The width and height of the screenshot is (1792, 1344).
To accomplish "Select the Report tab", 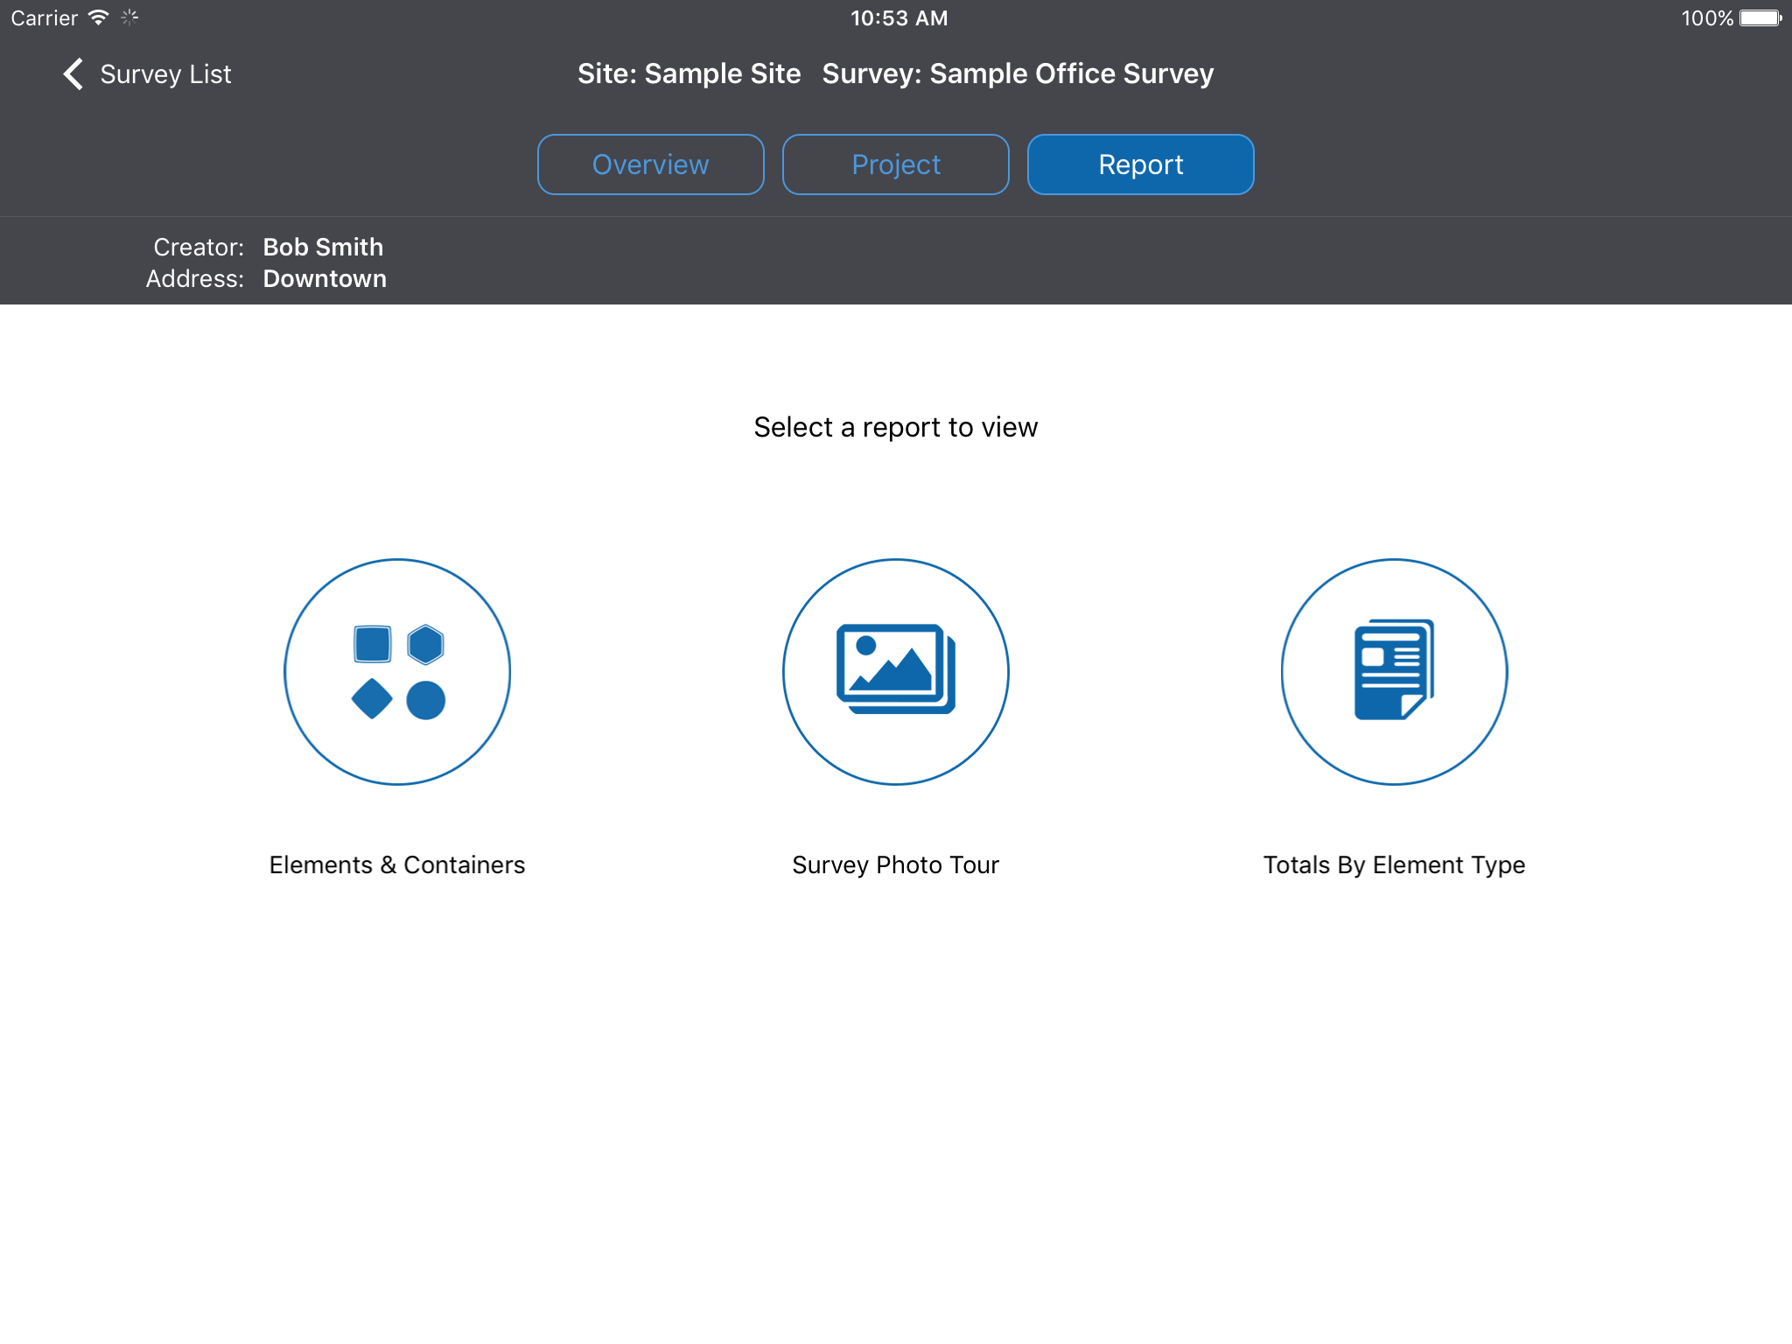I will click(x=1140, y=164).
